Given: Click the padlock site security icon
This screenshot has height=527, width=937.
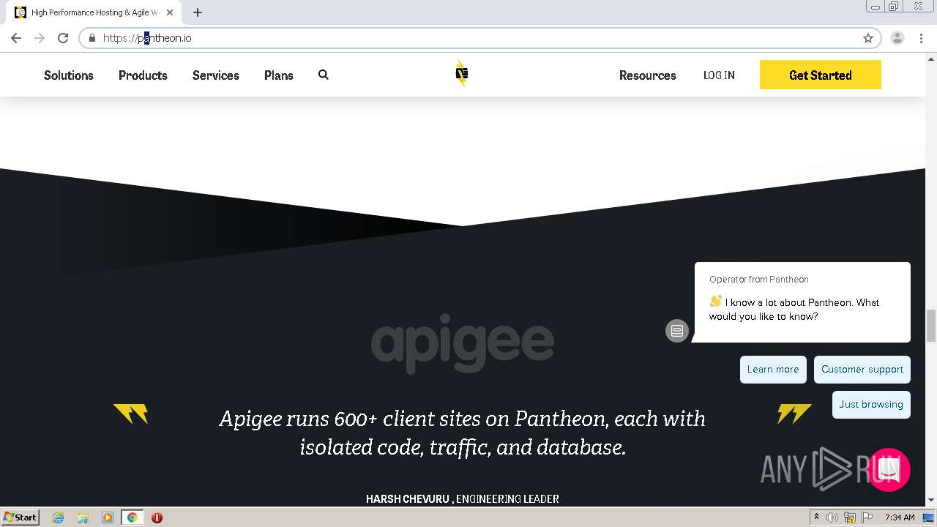Looking at the screenshot, I should [92, 38].
